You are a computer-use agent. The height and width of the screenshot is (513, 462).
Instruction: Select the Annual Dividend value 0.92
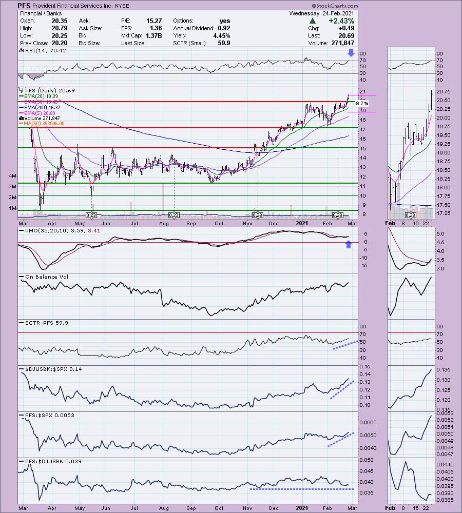click(x=224, y=28)
